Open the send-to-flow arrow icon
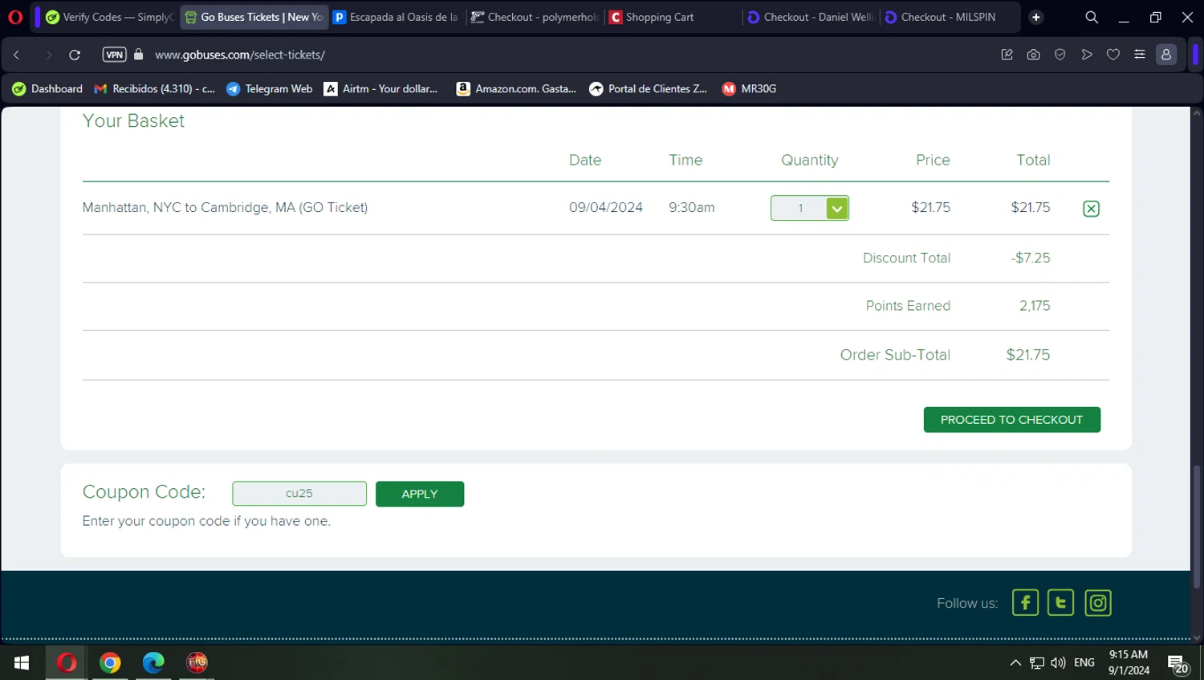The image size is (1204, 680). click(x=1087, y=55)
